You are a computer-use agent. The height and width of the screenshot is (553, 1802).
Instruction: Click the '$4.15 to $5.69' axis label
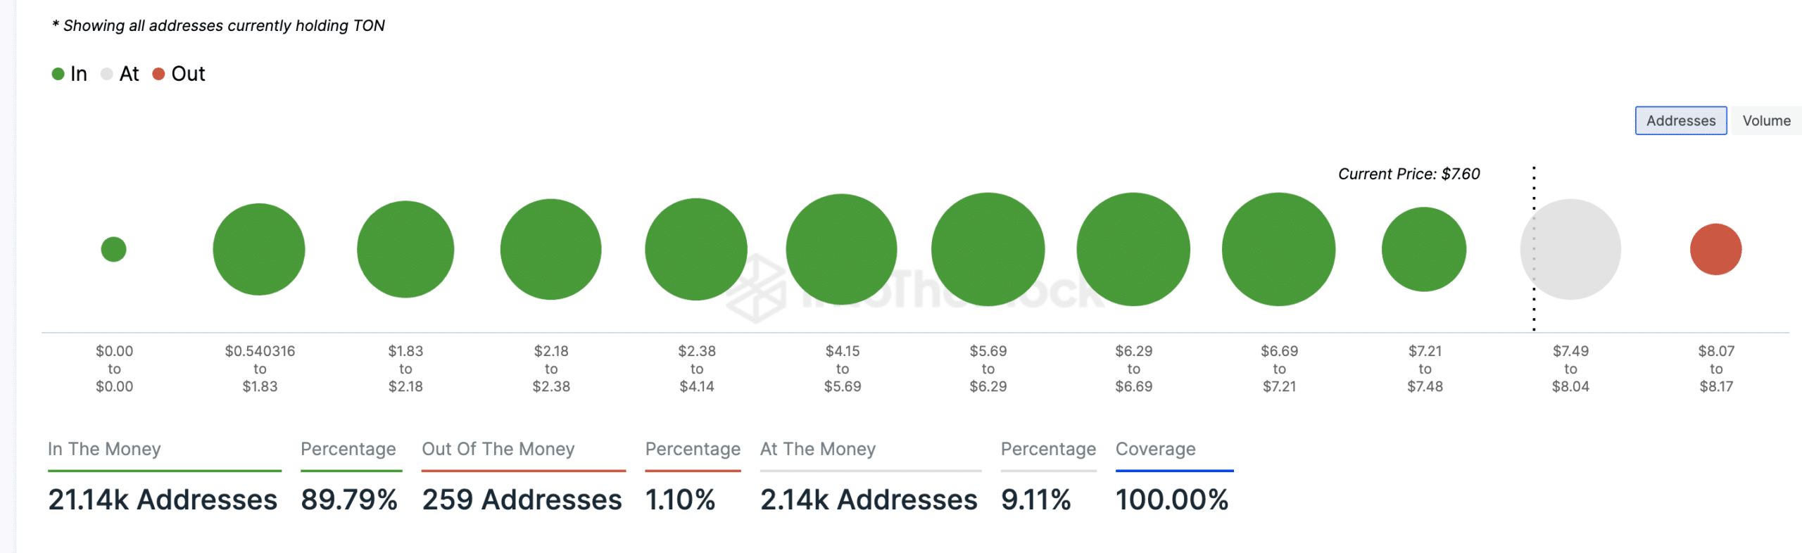(x=843, y=369)
